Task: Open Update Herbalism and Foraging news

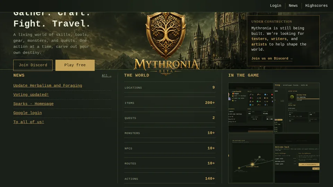Action: click(48, 86)
